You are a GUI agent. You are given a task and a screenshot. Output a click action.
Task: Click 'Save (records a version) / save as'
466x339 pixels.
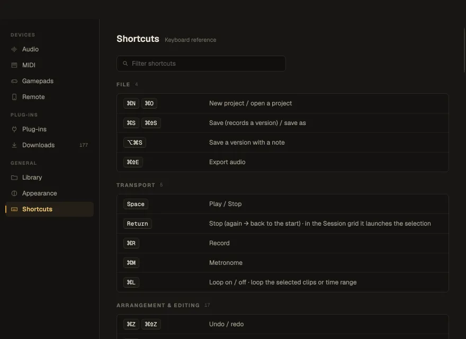pyautogui.click(x=257, y=123)
